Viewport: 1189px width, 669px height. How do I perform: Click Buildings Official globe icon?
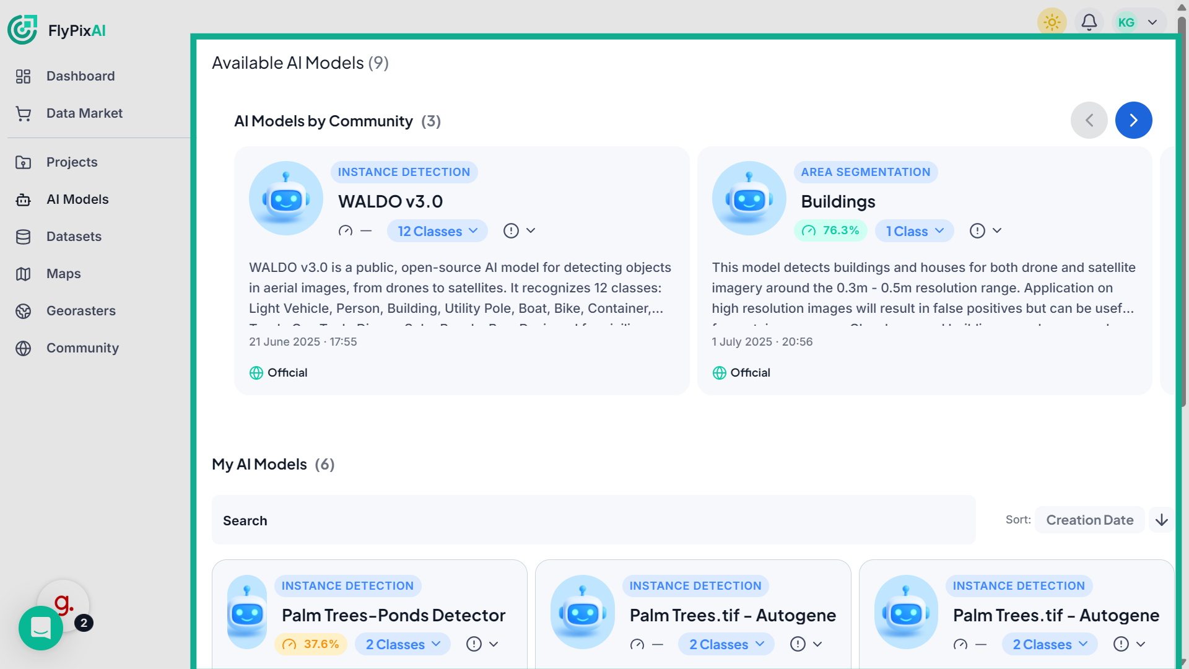pyautogui.click(x=719, y=373)
